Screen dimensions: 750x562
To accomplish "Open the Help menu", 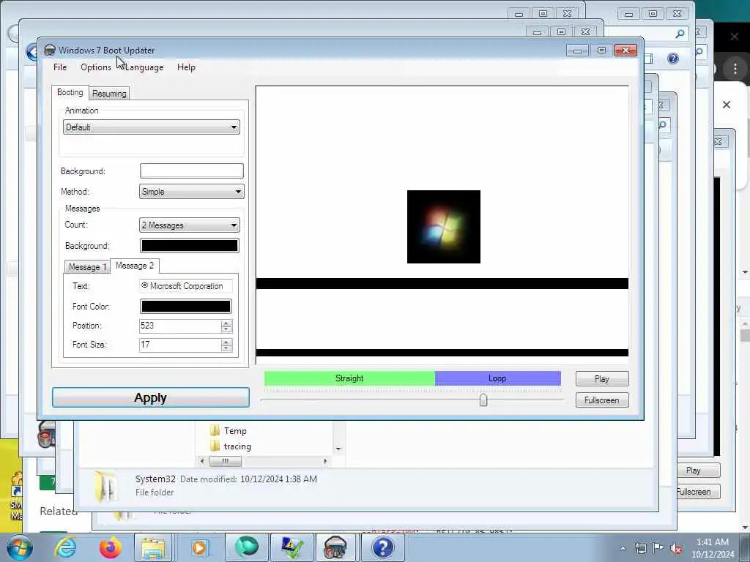I will 186,67.
